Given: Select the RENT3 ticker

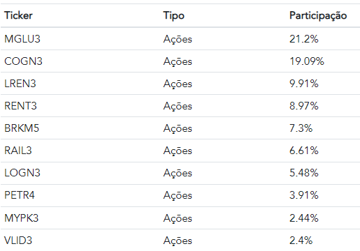Looking at the screenshot, I should tap(20, 106).
